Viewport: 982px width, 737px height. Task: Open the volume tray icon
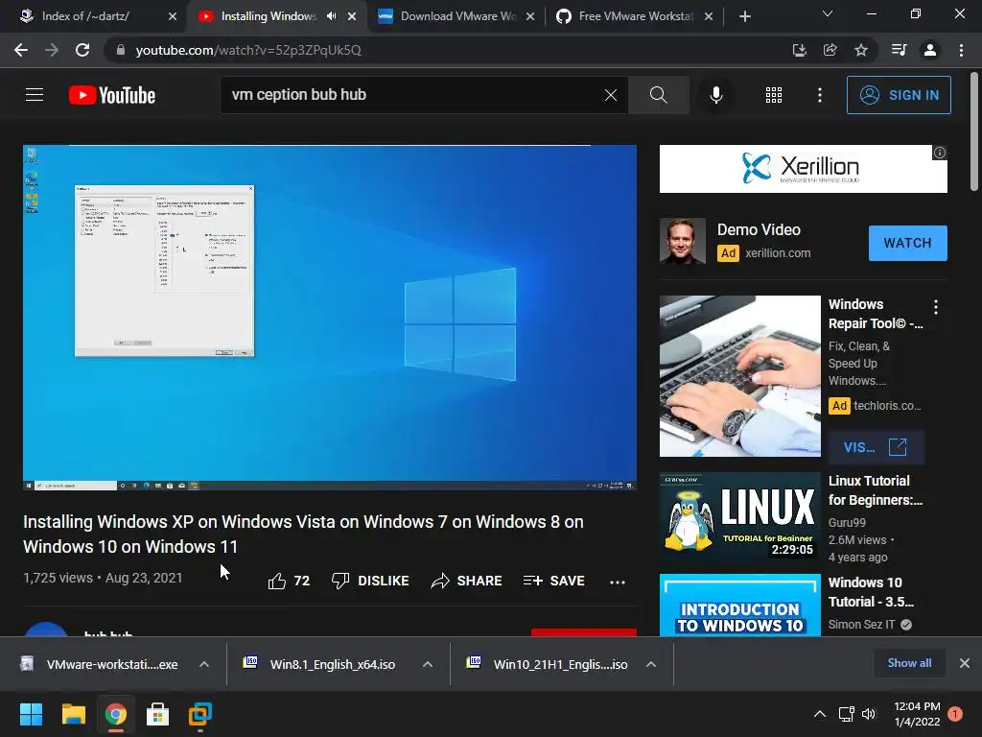(869, 714)
